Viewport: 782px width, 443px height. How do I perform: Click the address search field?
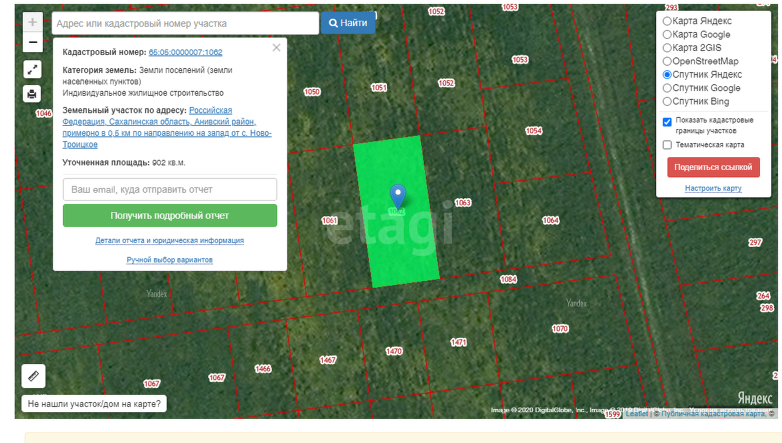pyautogui.click(x=185, y=23)
